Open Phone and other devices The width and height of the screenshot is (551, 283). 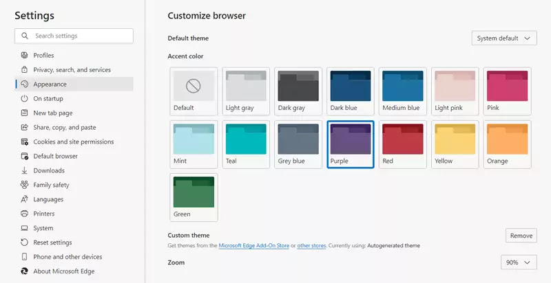tap(74, 257)
